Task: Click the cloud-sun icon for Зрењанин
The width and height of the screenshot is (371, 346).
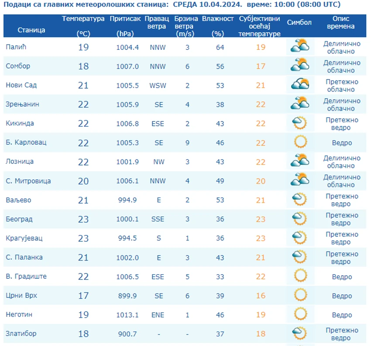Action: (300, 103)
